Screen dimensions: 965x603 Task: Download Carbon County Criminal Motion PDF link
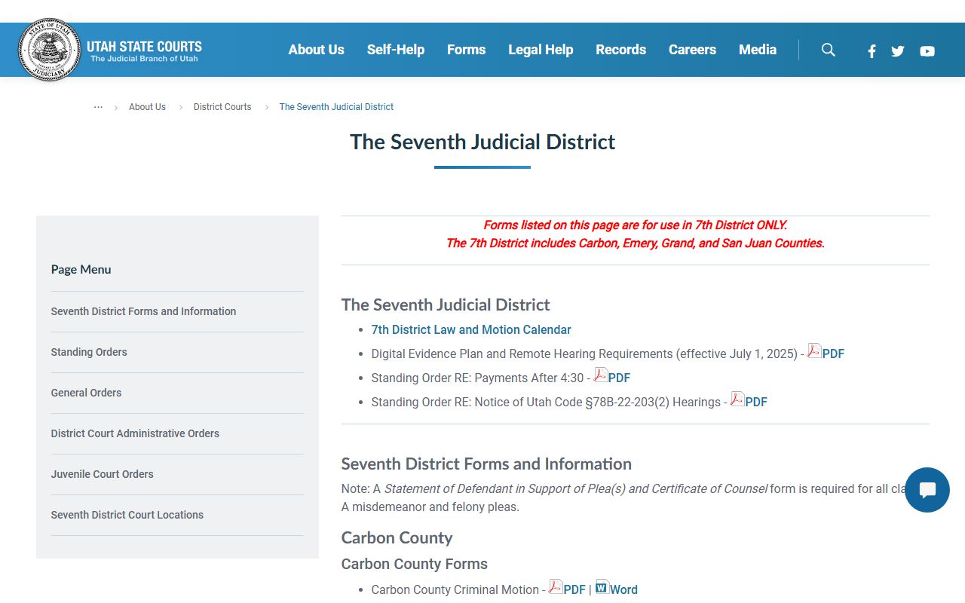tap(574, 590)
